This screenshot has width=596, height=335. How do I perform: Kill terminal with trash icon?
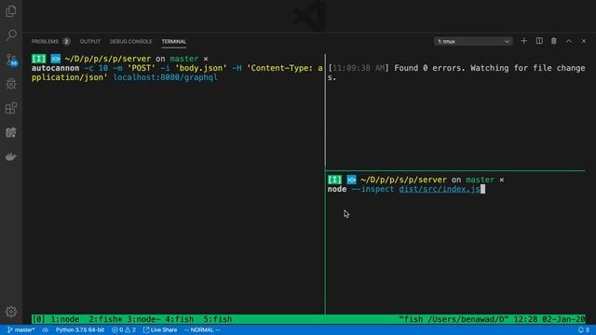coord(554,41)
